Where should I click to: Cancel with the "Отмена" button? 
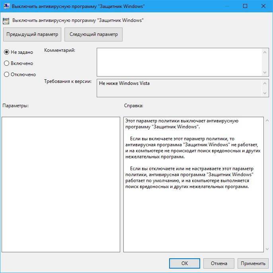point(219,263)
